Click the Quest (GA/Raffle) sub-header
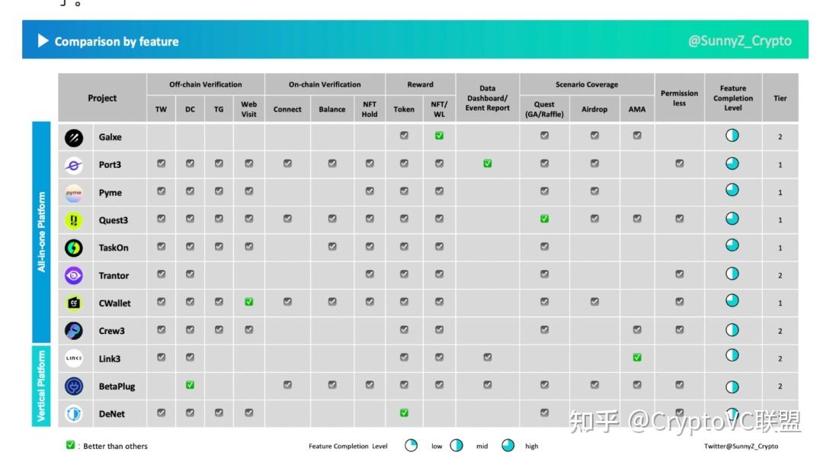This screenshot has width=823, height=459. 545,109
